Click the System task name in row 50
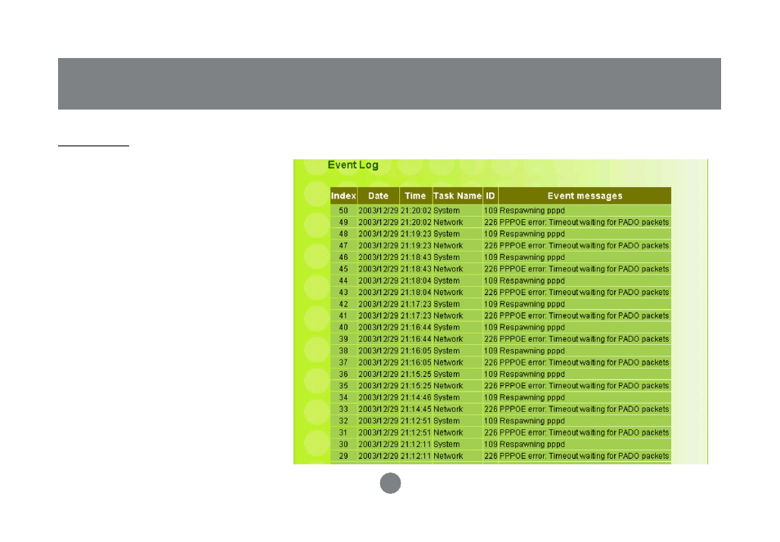This screenshot has height=542, width=780. pyautogui.click(x=446, y=211)
